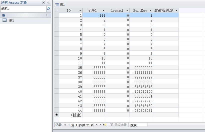Open the navigation pane category dropdown menu
This screenshot has height=132, width=205.
(x=43, y=2)
